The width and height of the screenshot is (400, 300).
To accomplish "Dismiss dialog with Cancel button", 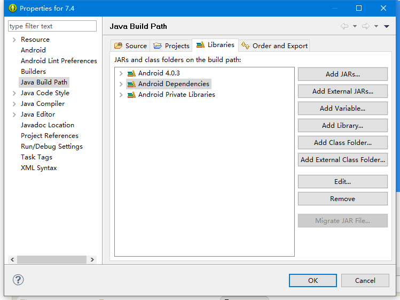I will pyautogui.click(x=365, y=281).
